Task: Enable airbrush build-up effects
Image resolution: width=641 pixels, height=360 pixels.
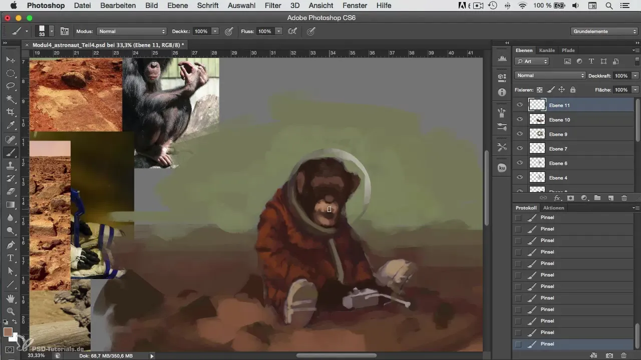Action: (x=292, y=31)
